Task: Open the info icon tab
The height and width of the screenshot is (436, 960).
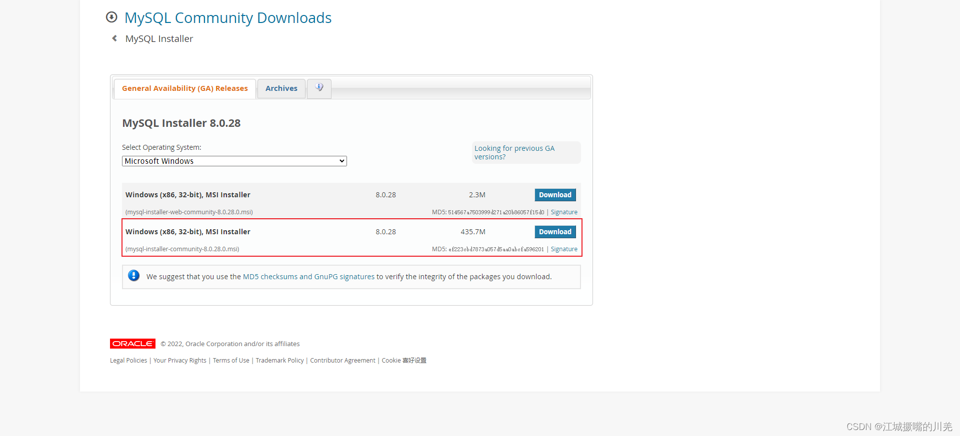Action: (319, 88)
